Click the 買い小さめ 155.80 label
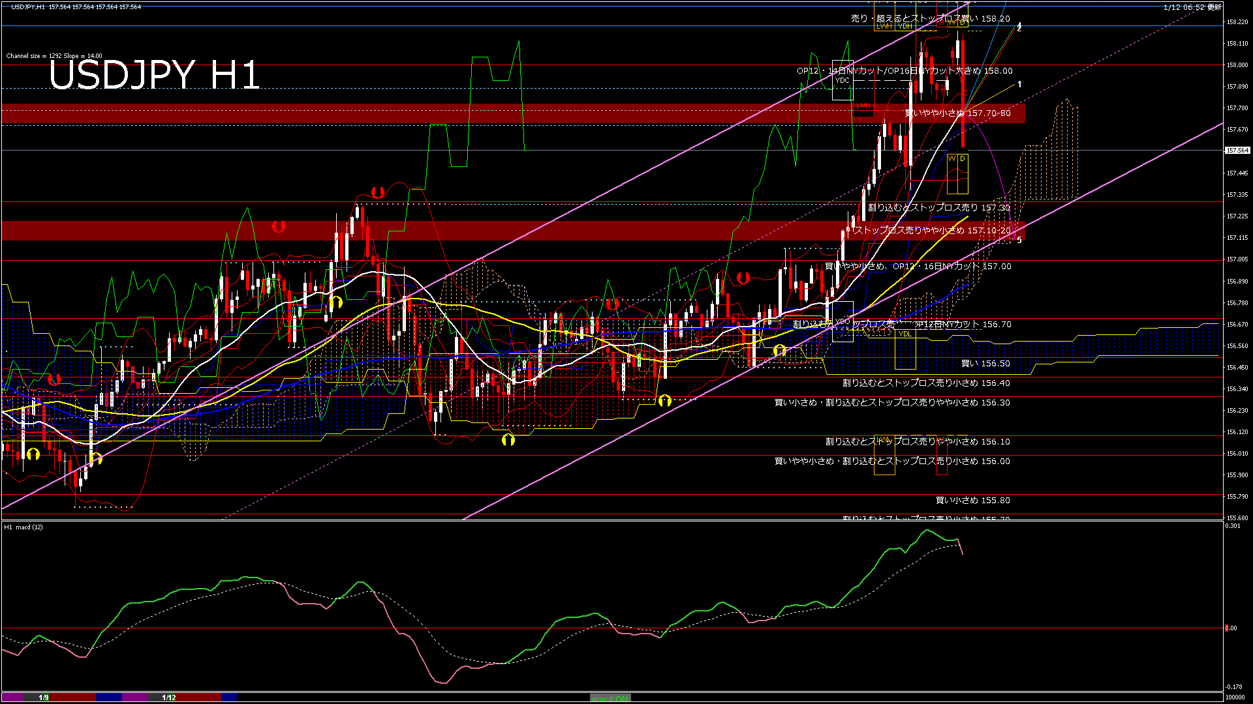 (x=972, y=501)
